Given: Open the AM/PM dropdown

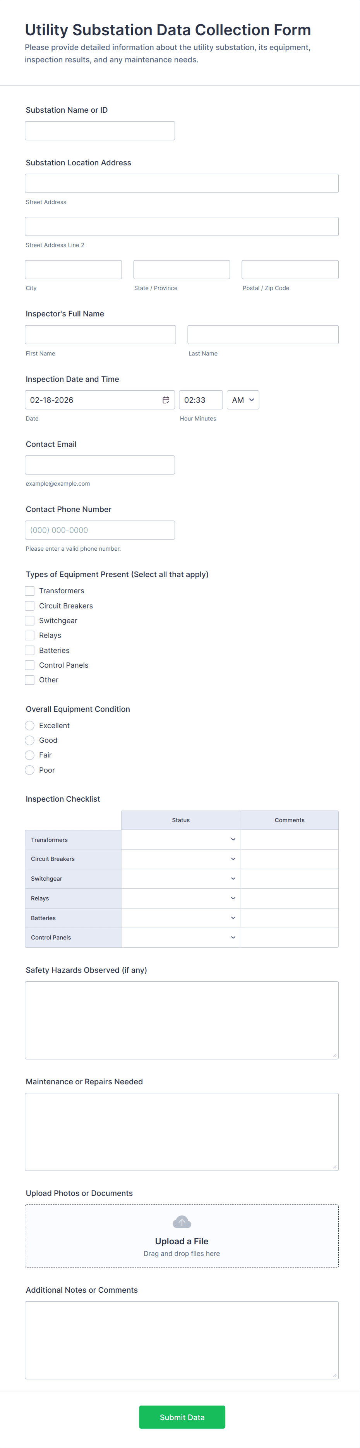Looking at the screenshot, I should coord(243,400).
